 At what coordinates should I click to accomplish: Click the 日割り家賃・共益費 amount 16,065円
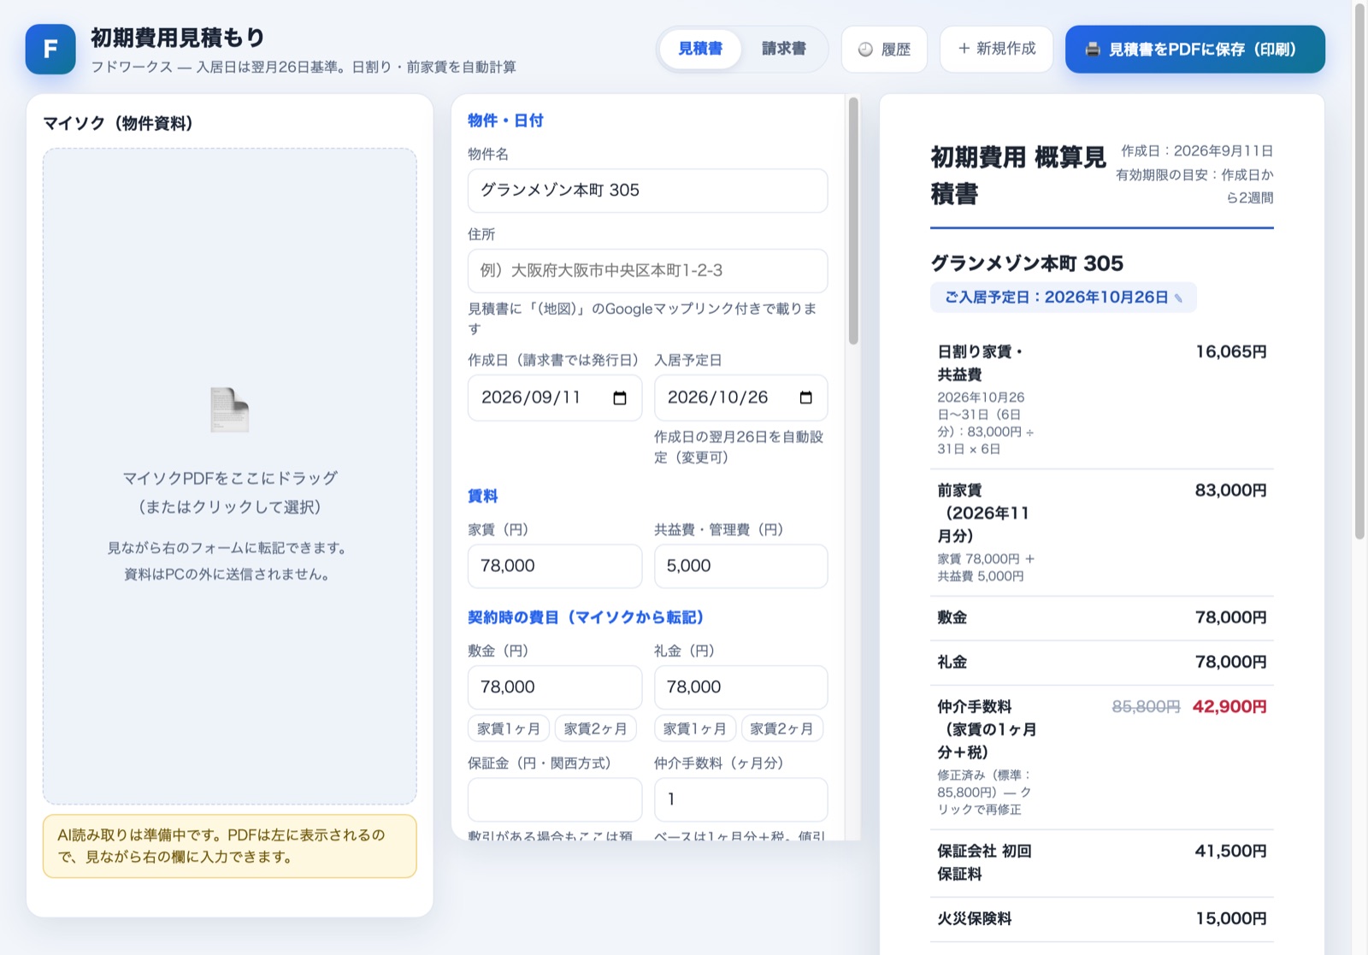[x=1230, y=352]
